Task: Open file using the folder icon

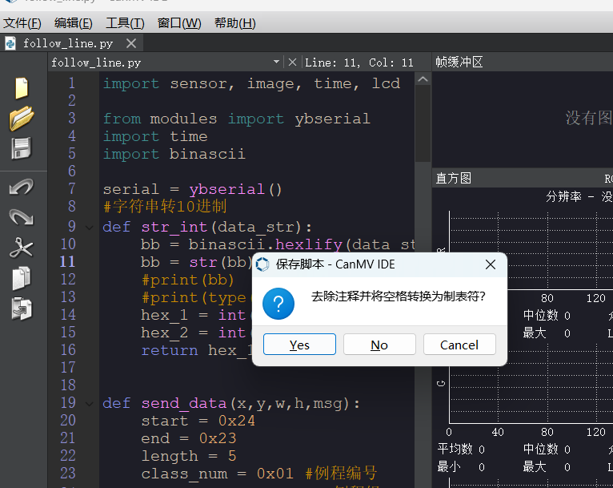Action: pyautogui.click(x=21, y=118)
